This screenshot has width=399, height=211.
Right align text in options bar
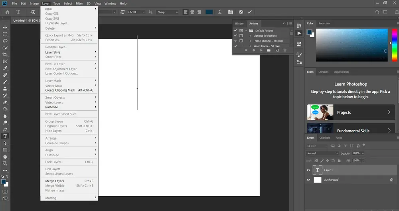199,12
